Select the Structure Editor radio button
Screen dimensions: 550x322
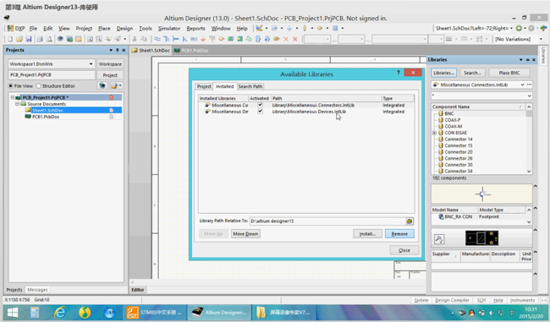(39, 86)
